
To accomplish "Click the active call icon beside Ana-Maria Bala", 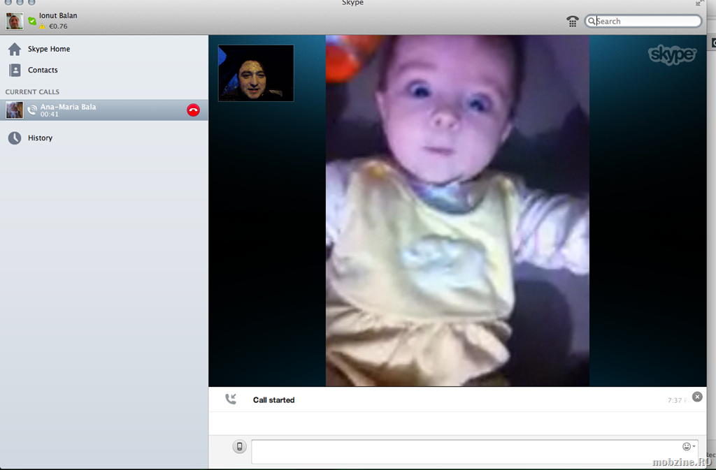I will tap(32, 110).
